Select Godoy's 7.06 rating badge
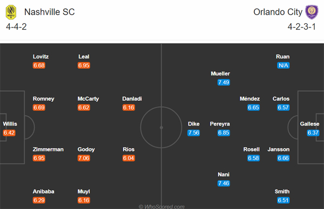 pyautogui.click(x=84, y=158)
